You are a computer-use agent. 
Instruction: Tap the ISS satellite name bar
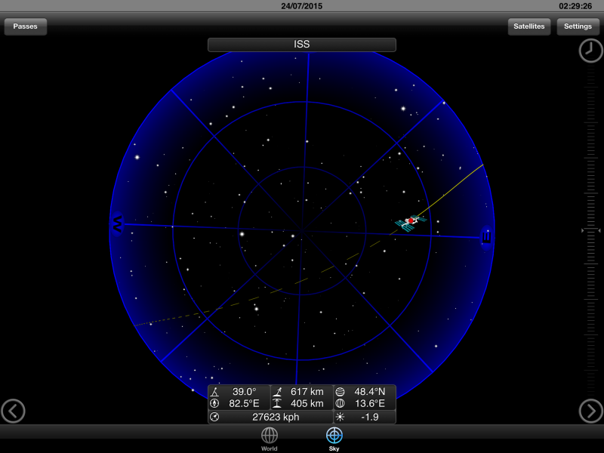[x=301, y=45]
